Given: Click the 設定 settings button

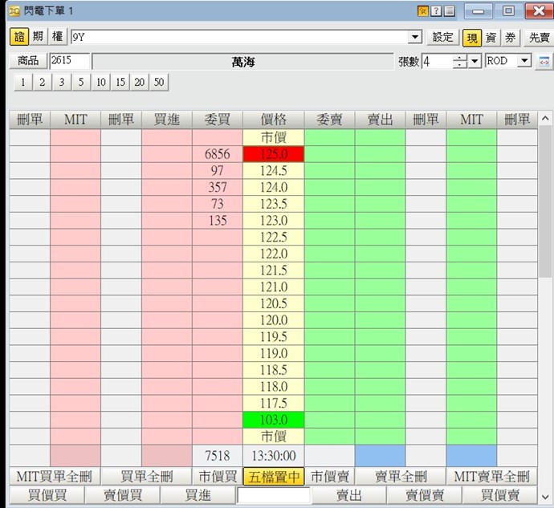Looking at the screenshot, I should point(442,37).
